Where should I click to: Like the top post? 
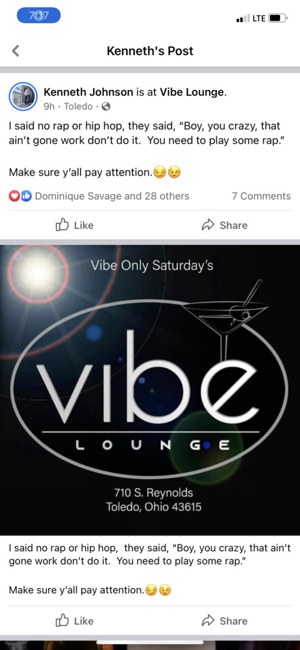pyautogui.click(x=75, y=225)
